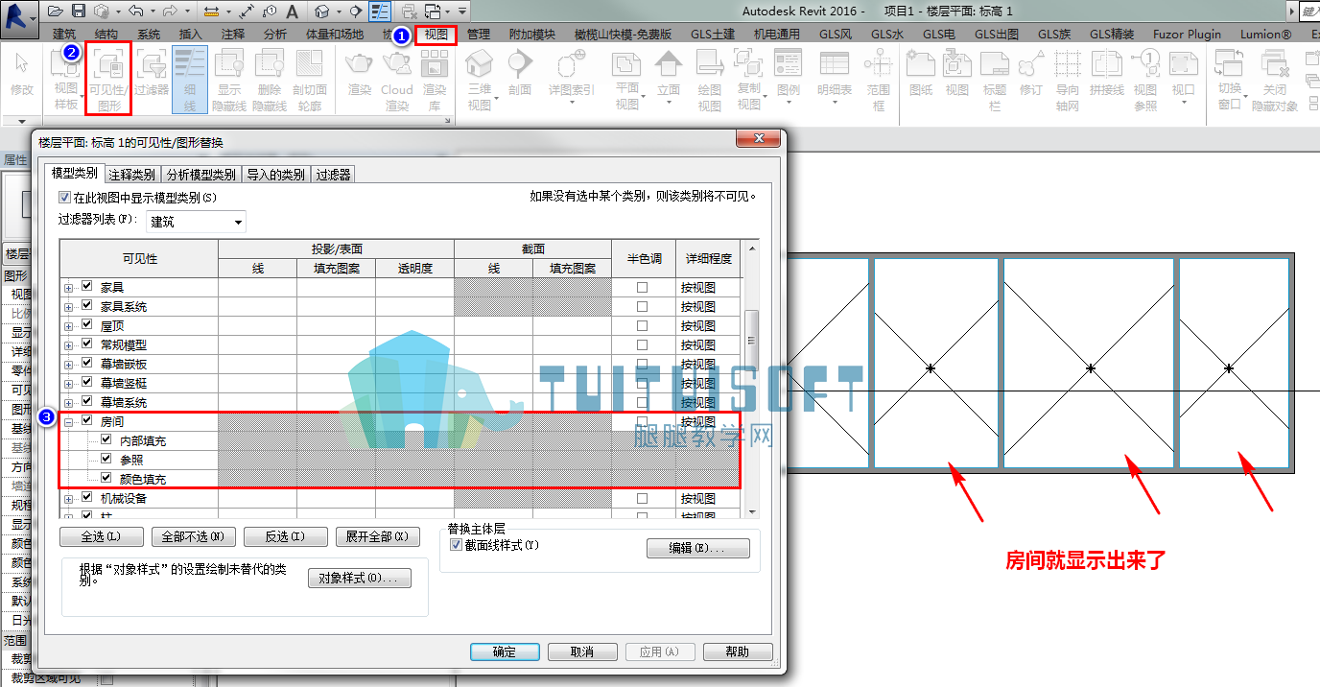Click the 编辑 button for host layers
The image size is (1320, 687).
tap(698, 549)
